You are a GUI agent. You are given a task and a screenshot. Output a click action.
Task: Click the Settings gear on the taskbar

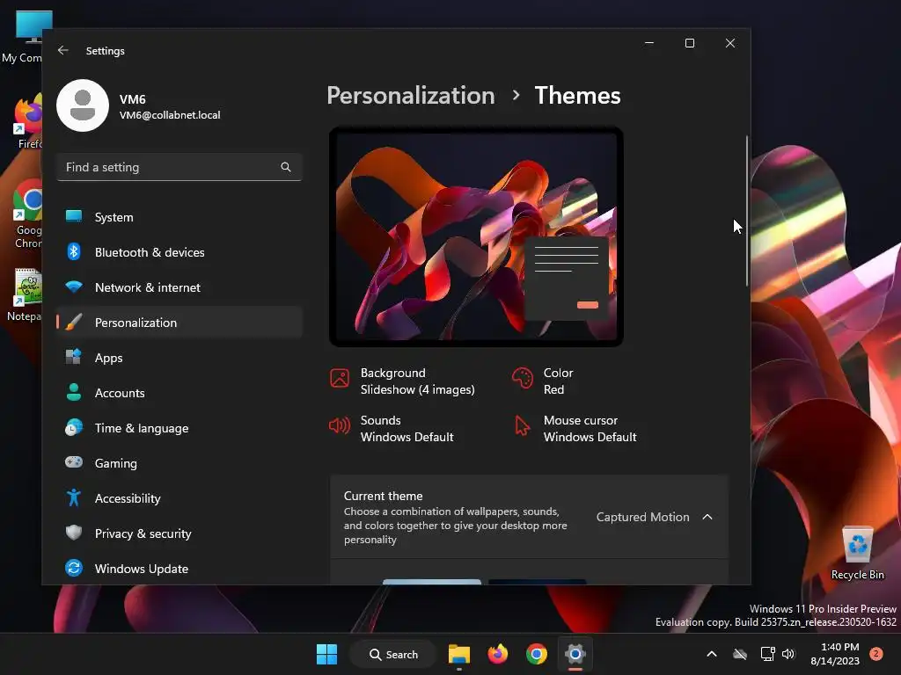(x=575, y=654)
